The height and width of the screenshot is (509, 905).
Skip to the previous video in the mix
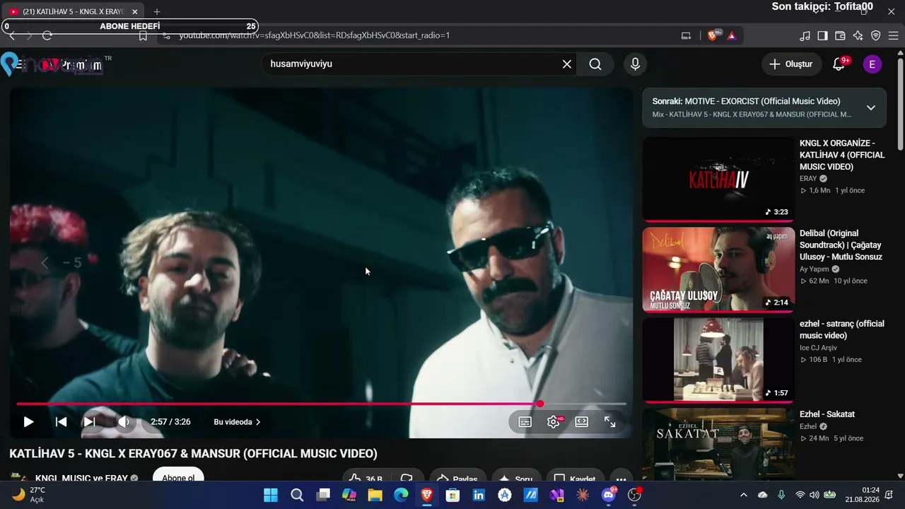tap(62, 422)
